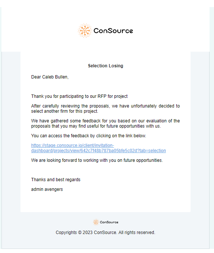Click the copyright symbol in the footer
This screenshot has width=214, height=253.
[80, 233]
